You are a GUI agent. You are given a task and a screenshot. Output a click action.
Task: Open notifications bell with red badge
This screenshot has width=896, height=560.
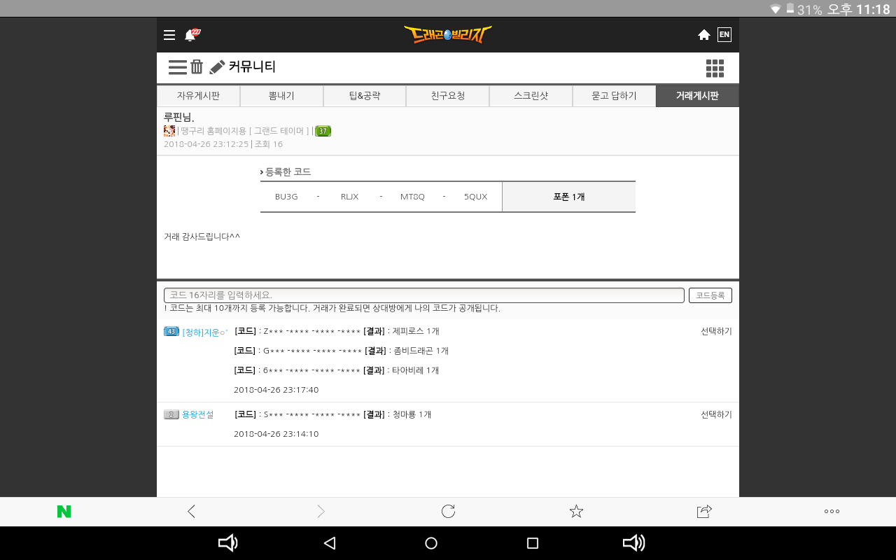tap(190, 35)
